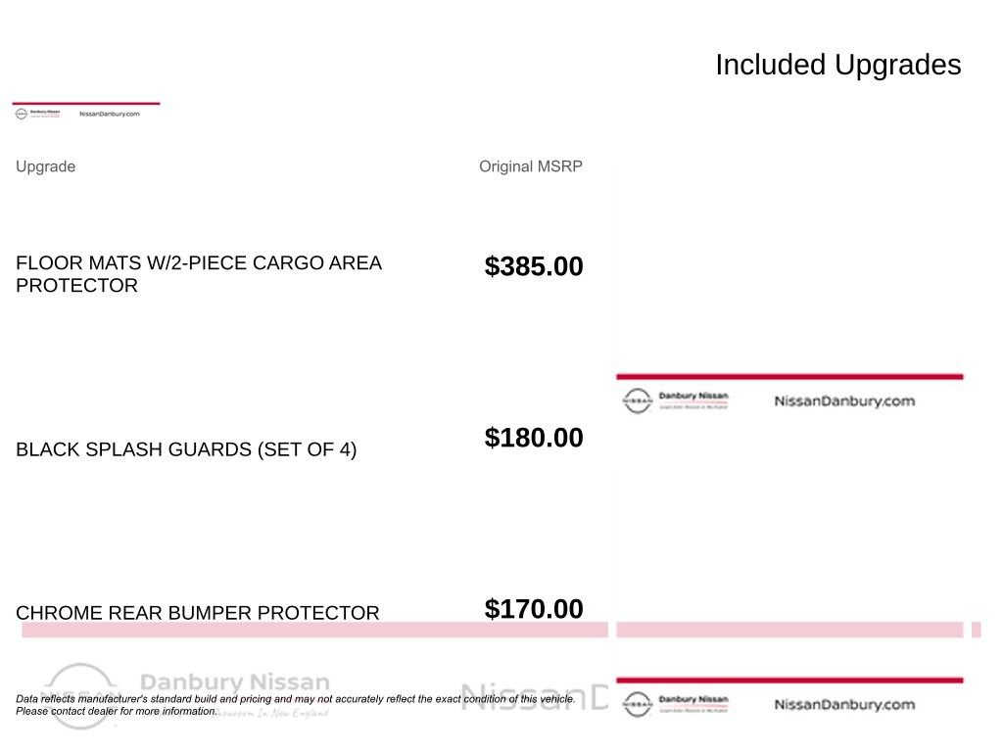Select the Original MSRP column header
Image resolution: width=1003 pixels, height=752 pixels.
click(x=530, y=166)
